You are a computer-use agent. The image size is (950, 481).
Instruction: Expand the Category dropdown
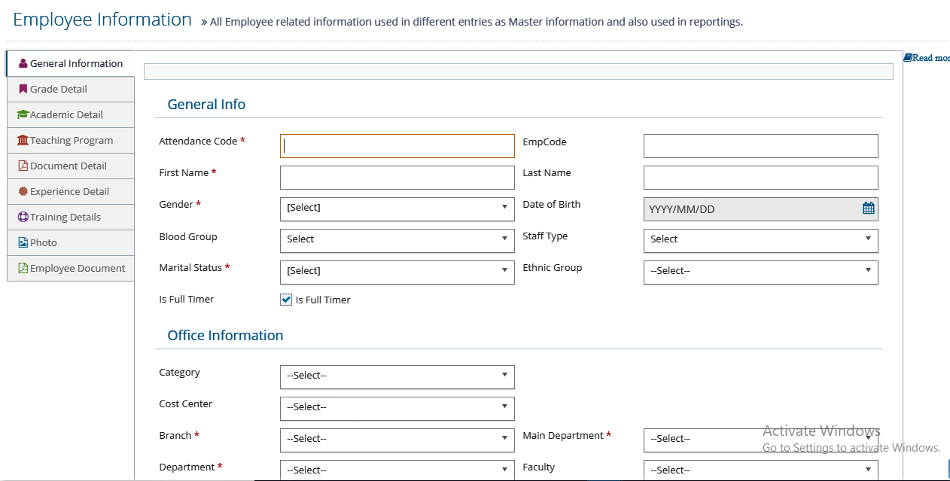coord(397,377)
